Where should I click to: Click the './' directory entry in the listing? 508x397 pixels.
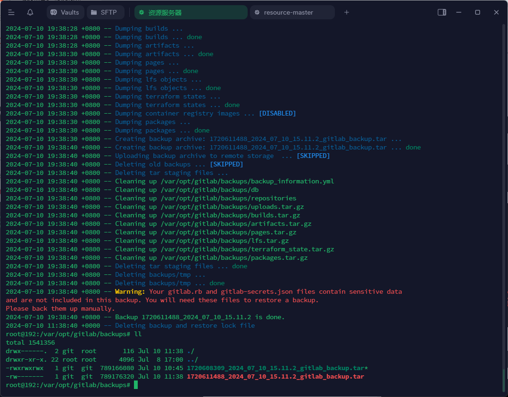191,351
